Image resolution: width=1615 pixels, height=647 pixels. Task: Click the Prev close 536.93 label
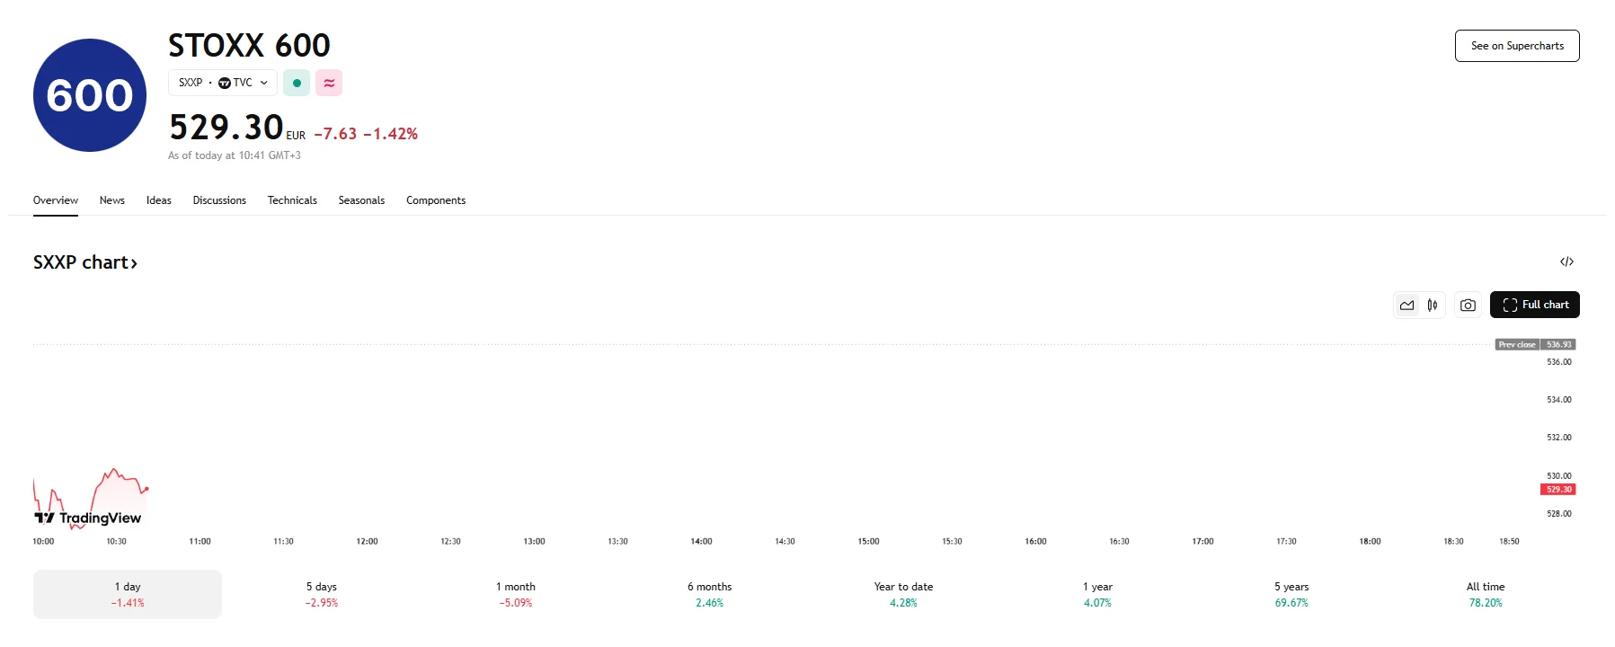point(1535,345)
